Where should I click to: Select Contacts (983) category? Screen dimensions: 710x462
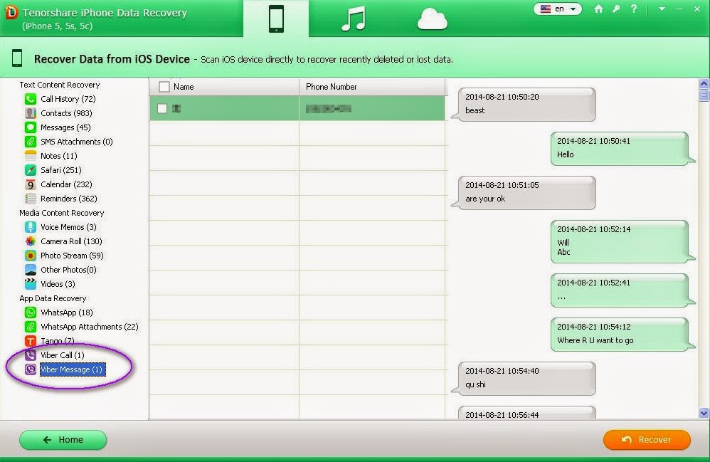[x=66, y=113]
